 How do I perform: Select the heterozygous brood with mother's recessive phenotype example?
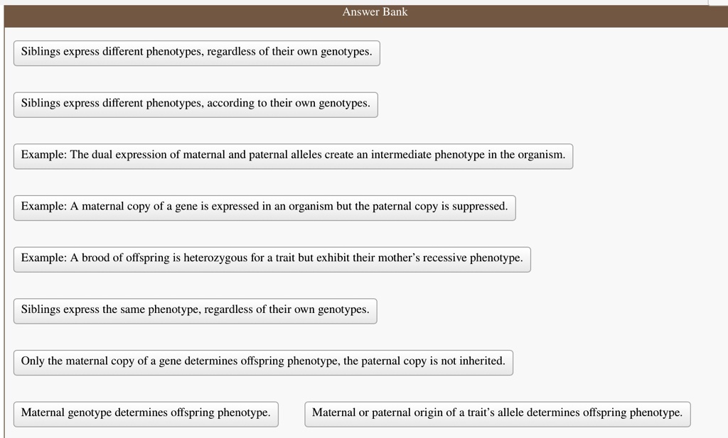[272, 258]
